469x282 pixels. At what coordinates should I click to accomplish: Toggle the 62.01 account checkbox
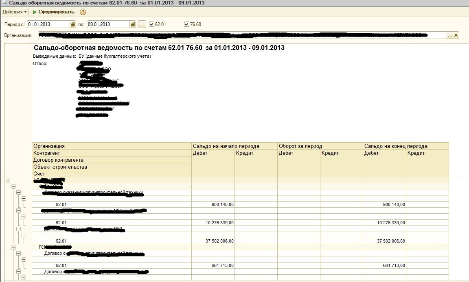tap(151, 24)
